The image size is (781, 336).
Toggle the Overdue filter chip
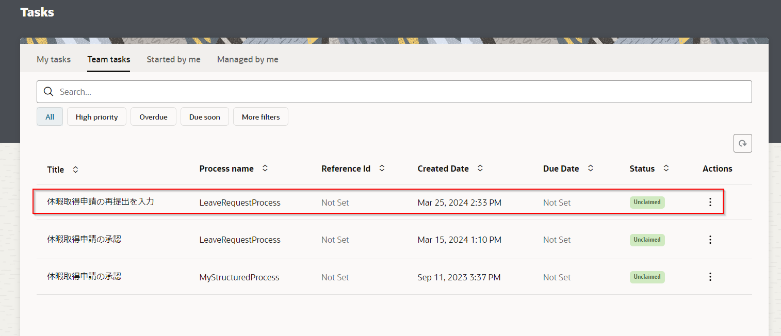(153, 117)
